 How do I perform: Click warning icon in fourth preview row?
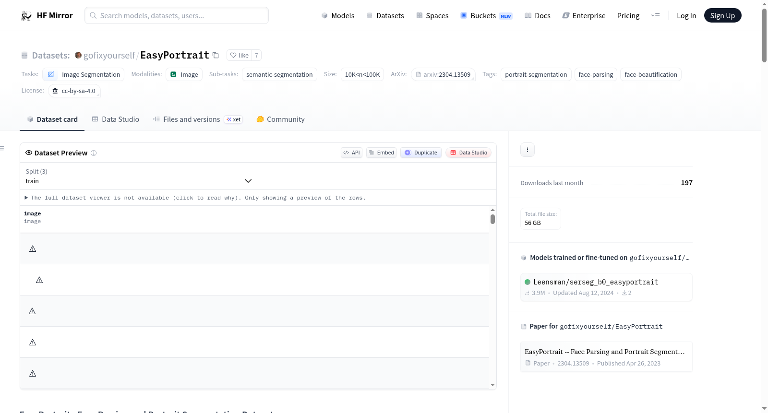tap(33, 342)
